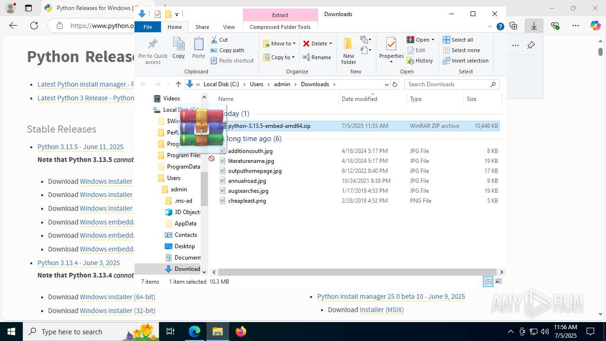Expand the address bar history dropdown

coord(386,84)
